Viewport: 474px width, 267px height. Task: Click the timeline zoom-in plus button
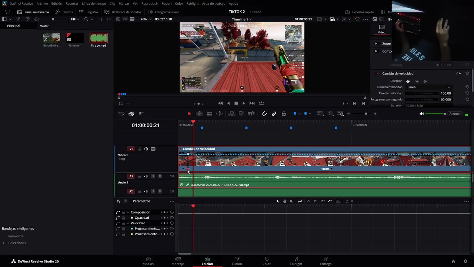[x=375, y=114]
